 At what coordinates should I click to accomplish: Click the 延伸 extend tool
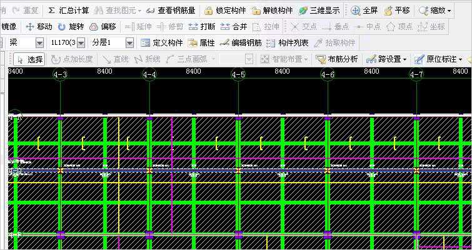tap(138, 27)
